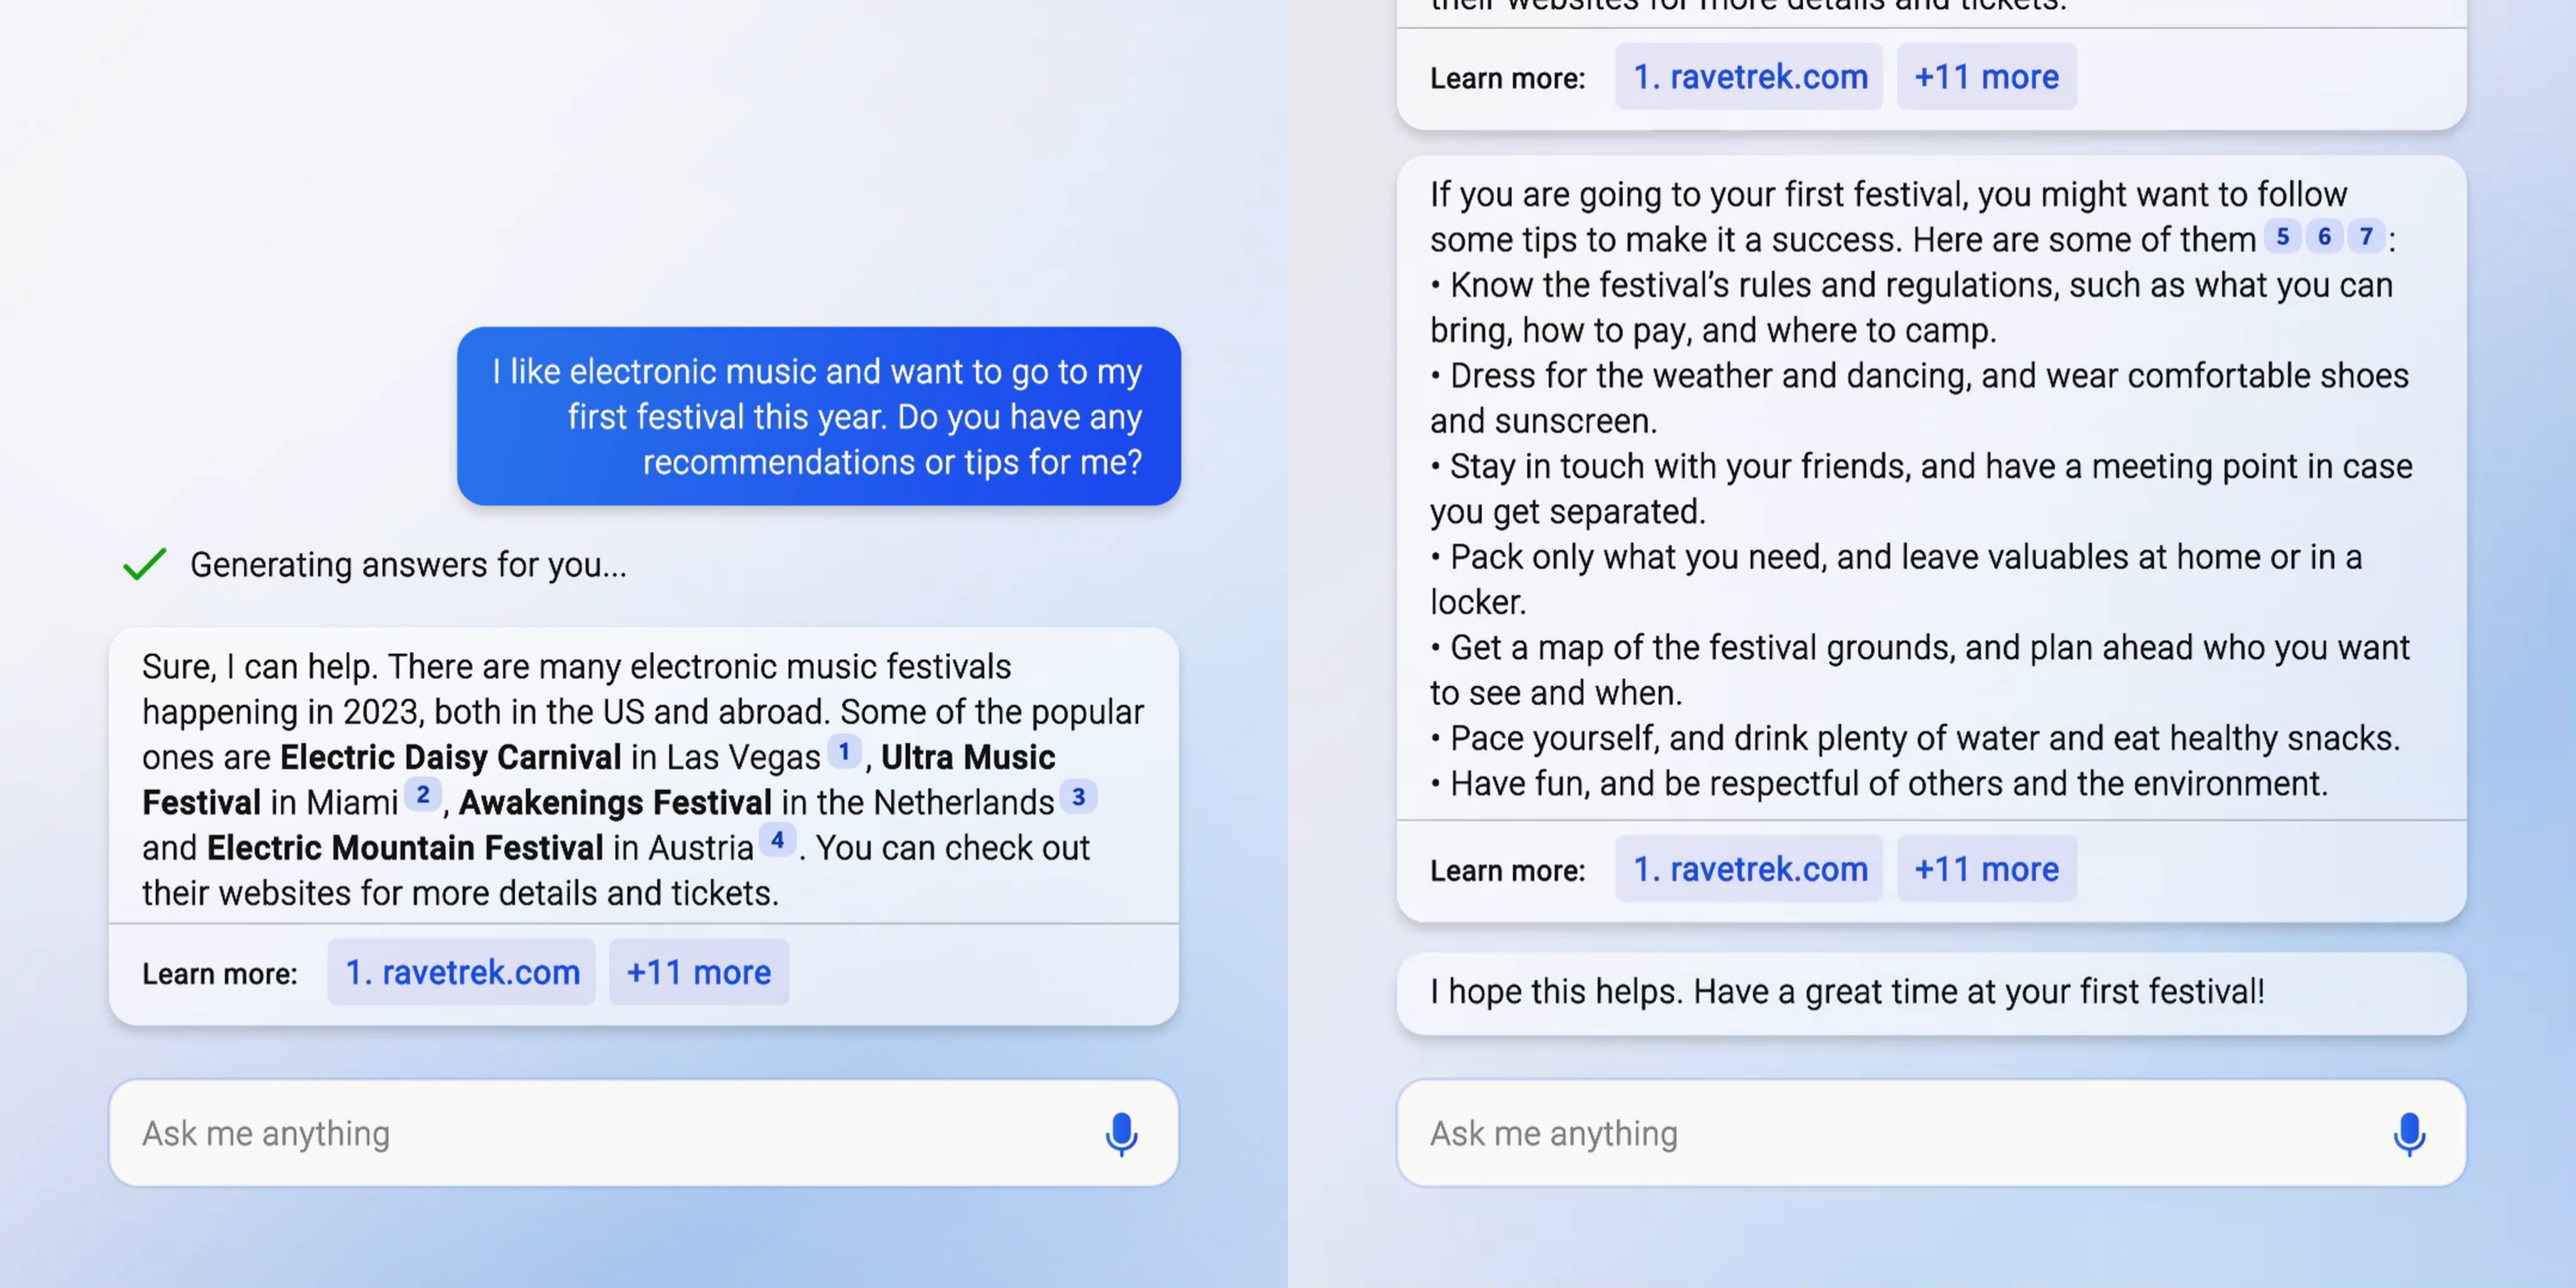Screen dimensions: 2576x1288
Task: Click the right Ask me anything field
Action: 1932,1134
